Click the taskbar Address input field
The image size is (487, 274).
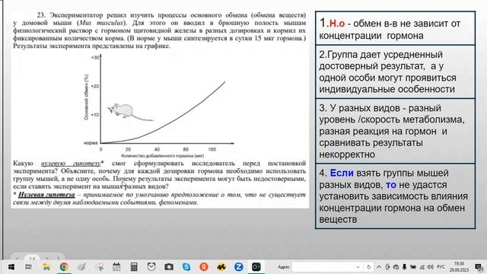point(323,267)
